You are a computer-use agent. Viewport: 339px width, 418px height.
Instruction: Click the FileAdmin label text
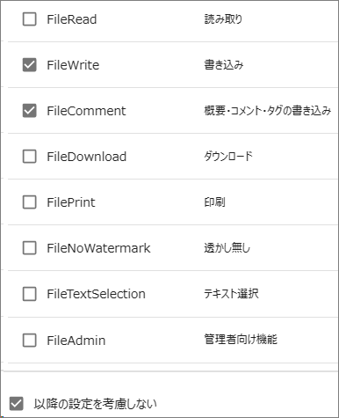pyautogui.click(x=76, y=341)
